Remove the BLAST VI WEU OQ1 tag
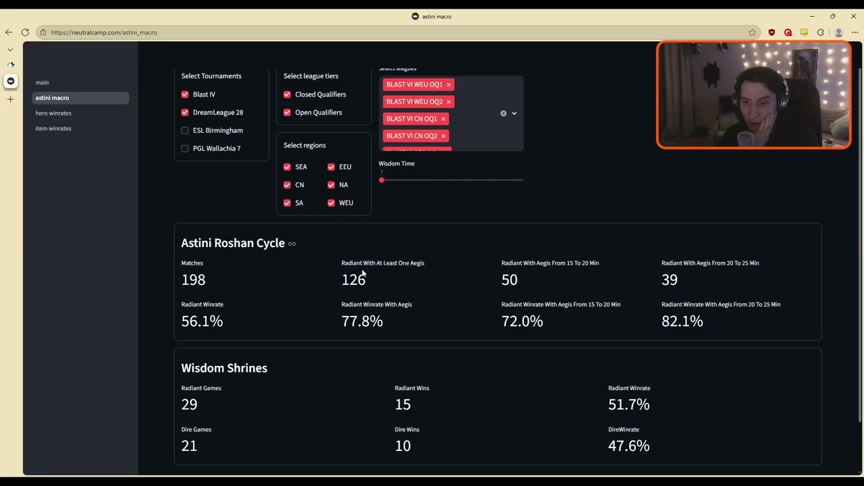864x486 pixels. (x=448, y=84)
